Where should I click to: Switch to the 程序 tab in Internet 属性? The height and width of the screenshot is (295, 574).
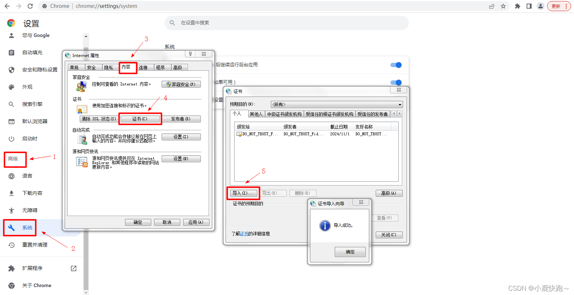(x=162, y=67)
